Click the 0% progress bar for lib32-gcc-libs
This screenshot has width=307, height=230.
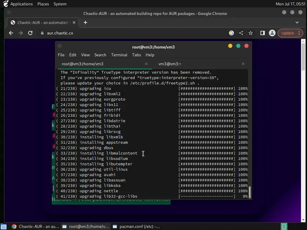pyautogui.click(x=207, y=196)
